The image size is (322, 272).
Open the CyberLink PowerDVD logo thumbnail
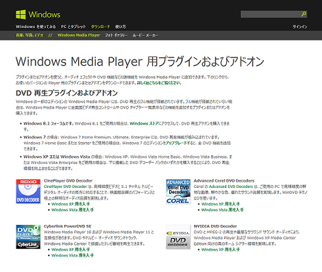[x=28, y=237]
